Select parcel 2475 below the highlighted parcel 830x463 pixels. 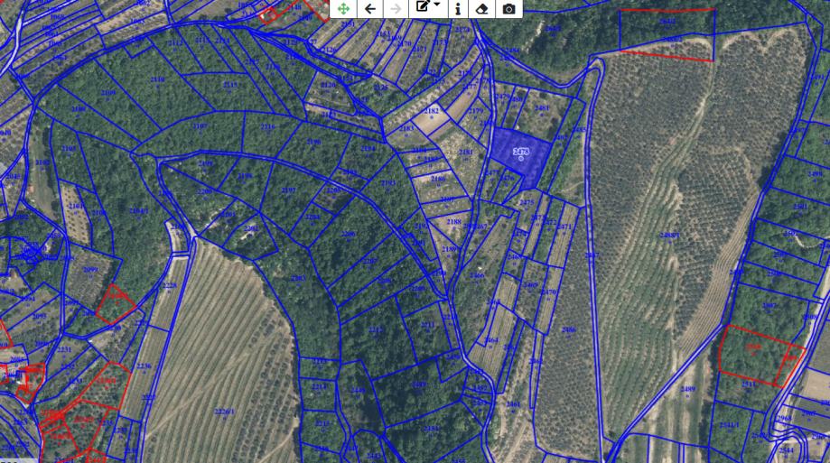527,204
